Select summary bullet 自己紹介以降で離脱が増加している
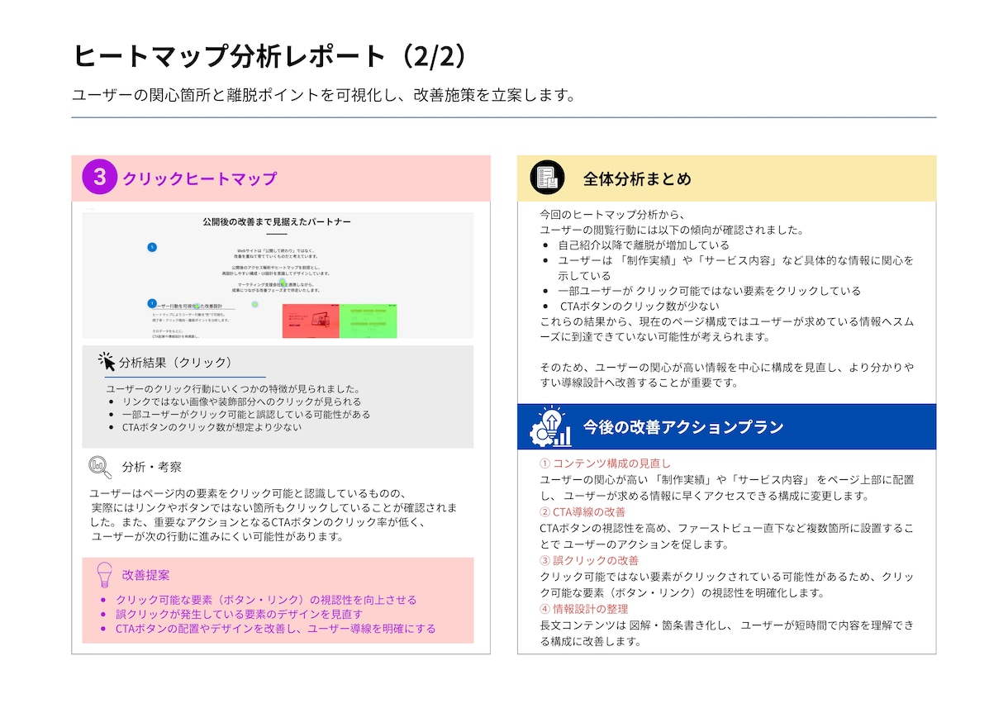The image size is (1008, 713). [x=644, y=245]
